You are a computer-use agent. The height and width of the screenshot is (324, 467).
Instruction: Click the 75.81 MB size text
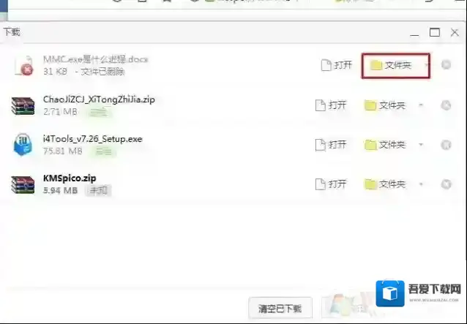tap(62, 151)
